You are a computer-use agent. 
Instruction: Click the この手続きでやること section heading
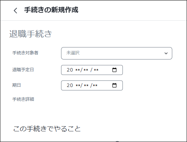pyautogui.click(x=47, y=129)
